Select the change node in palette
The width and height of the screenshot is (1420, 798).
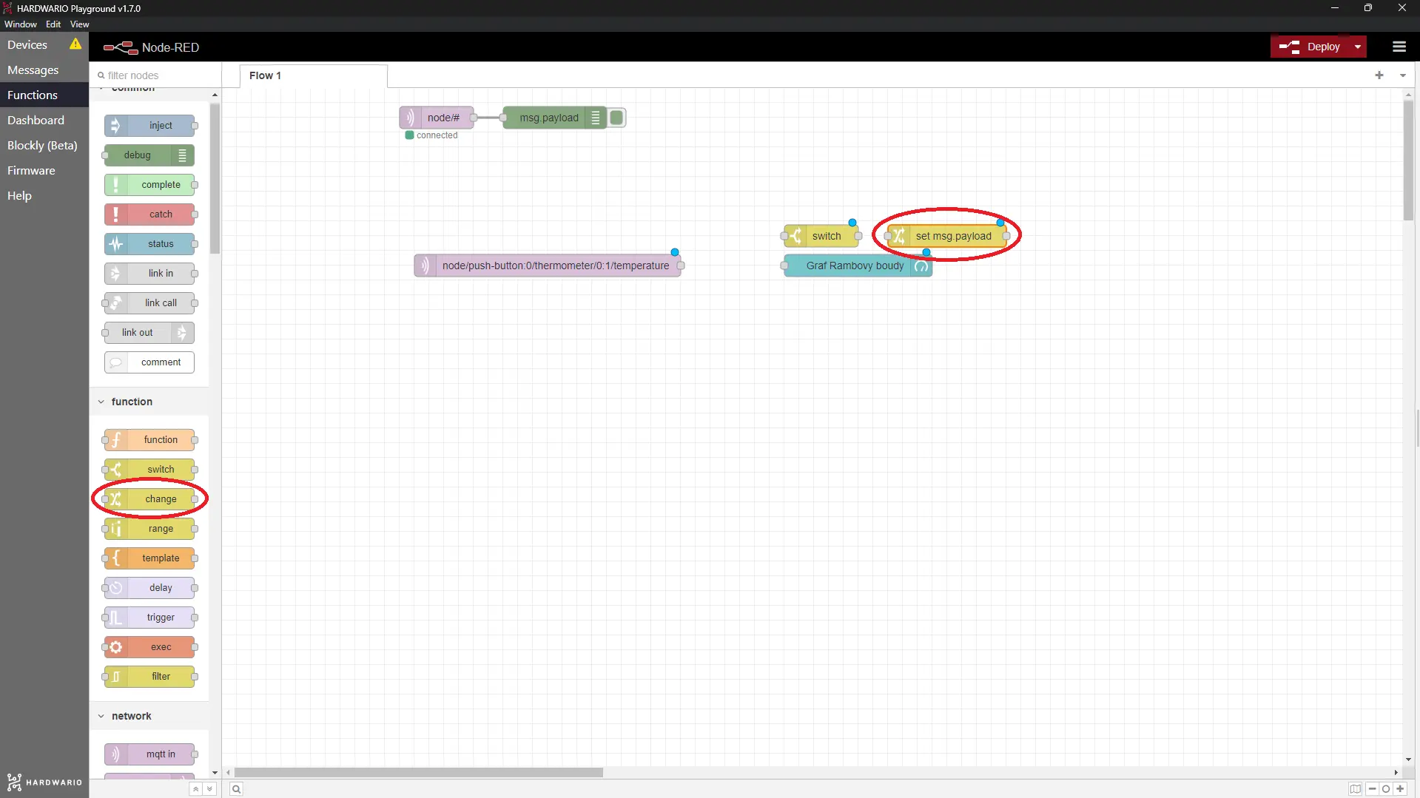[x=149, y=499]
